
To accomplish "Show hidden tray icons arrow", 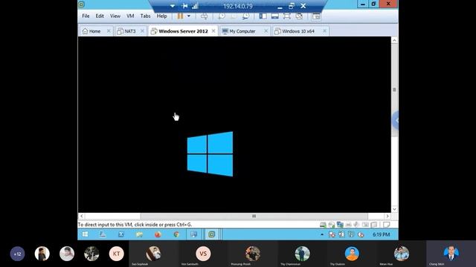I will 322,234.
